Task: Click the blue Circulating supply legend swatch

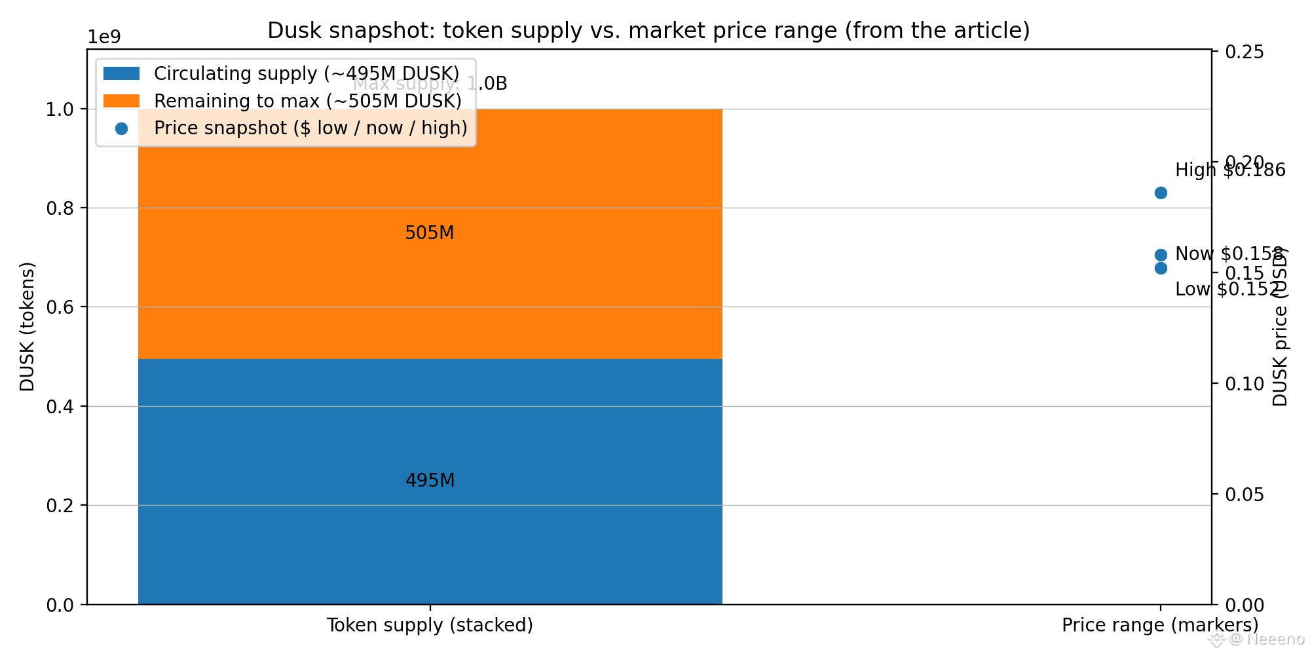Action: click(121, 73)
